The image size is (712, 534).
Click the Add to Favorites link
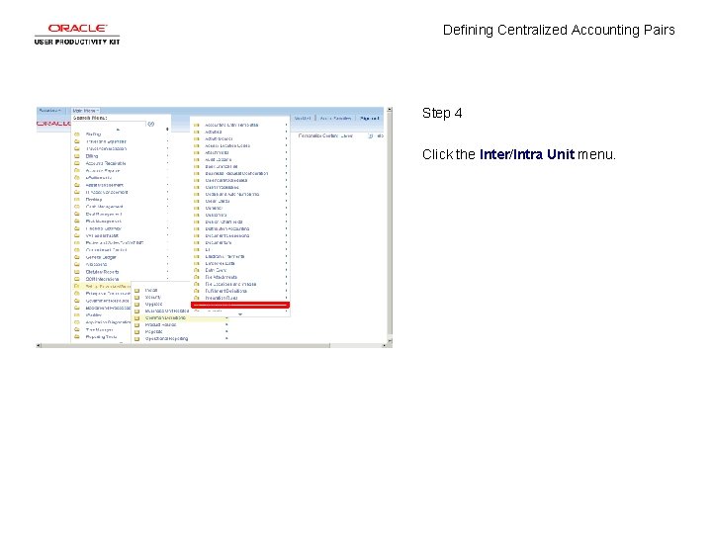click(x=335, y=118)
